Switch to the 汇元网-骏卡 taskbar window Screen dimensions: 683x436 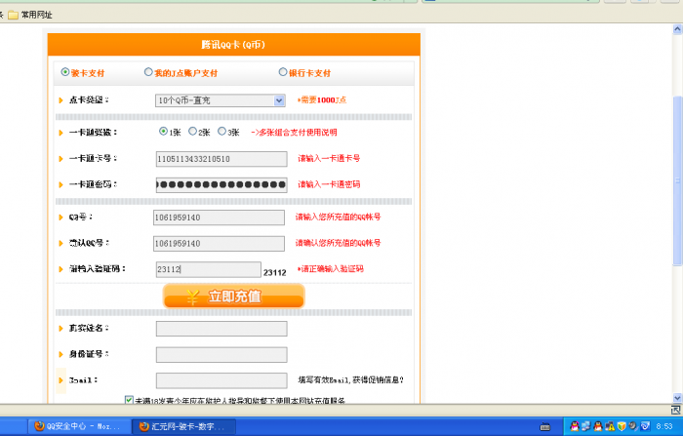(x=184, y=426)
